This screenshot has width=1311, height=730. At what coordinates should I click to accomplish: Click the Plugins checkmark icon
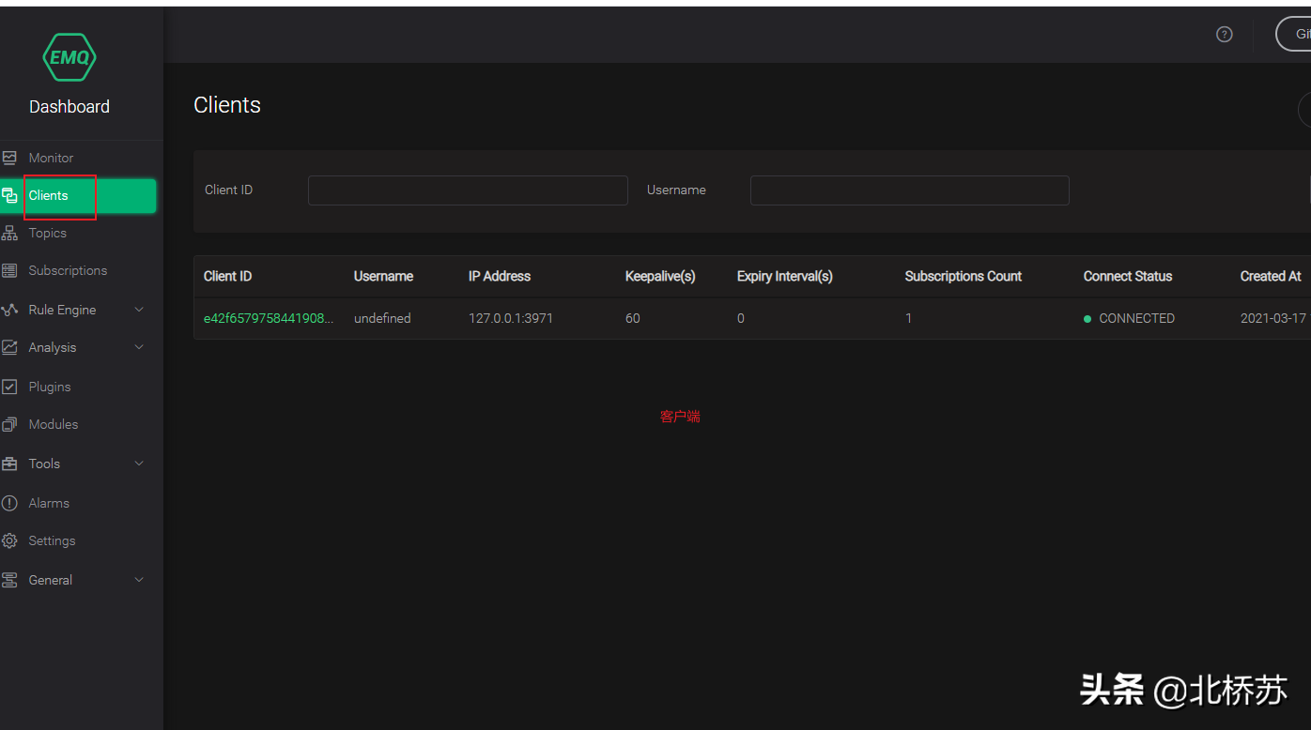click(x=9, y=387)
